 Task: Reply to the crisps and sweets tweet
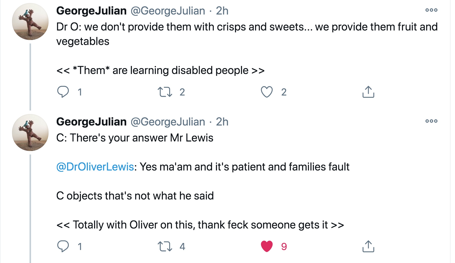63,92
